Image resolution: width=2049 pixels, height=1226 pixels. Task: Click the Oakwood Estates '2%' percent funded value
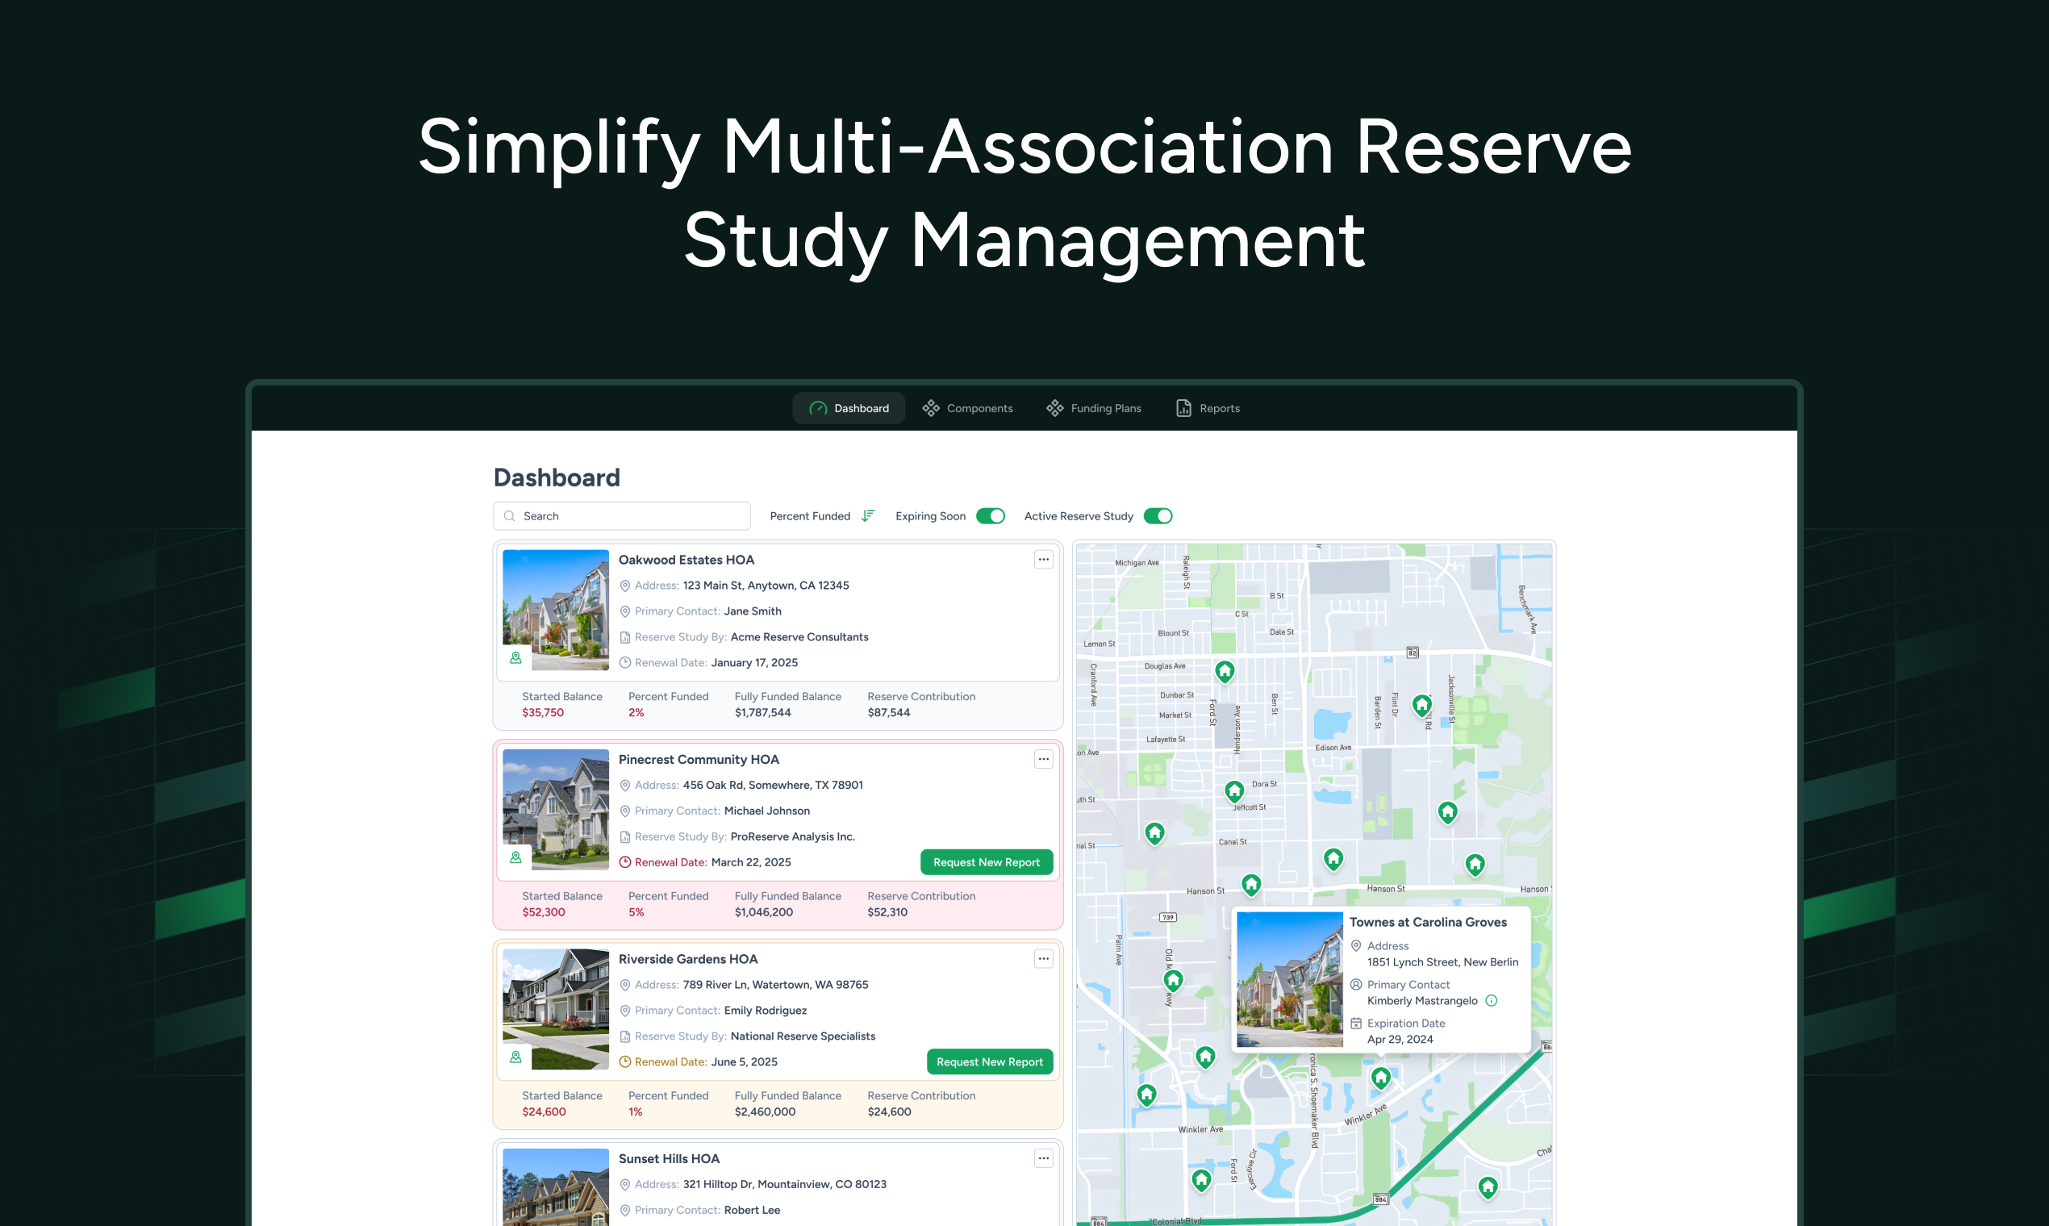click(x=636, y=712)
